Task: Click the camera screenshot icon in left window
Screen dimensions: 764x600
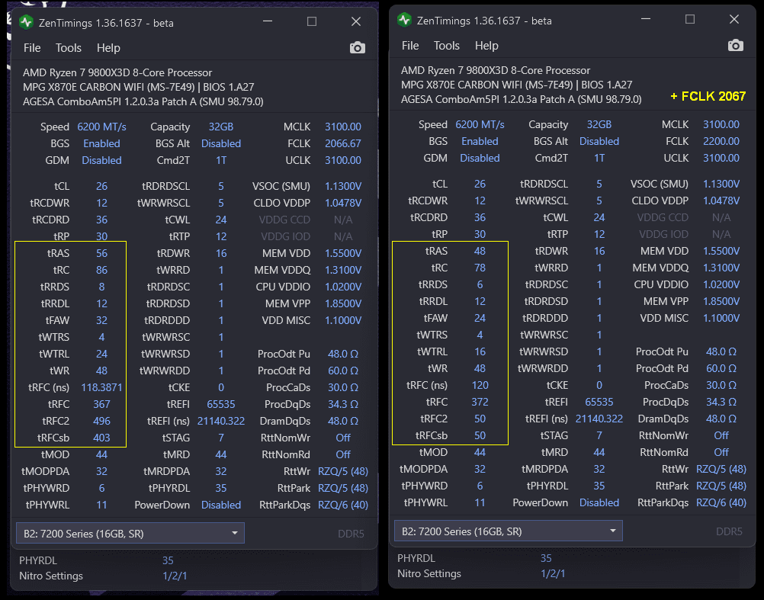Action: coord(357,48)
